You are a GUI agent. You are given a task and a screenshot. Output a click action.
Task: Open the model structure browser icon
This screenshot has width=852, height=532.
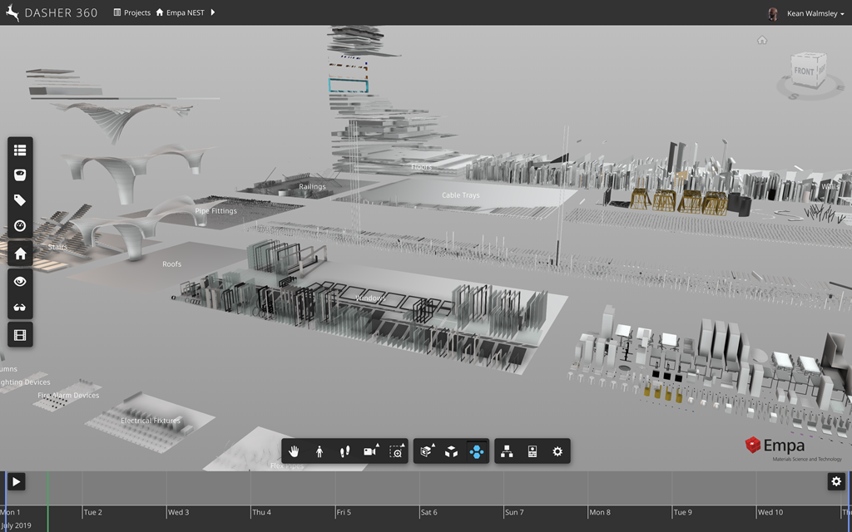pyautogui.click(x=506, y=451)
